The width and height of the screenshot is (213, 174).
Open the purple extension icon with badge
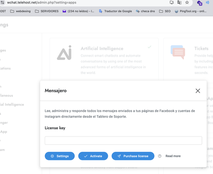pos(199,3)
